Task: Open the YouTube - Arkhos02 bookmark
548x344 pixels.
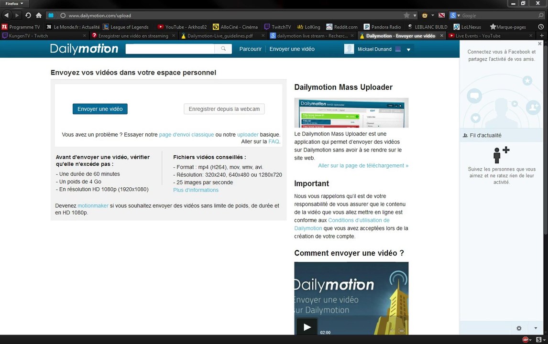Action: 182,27
